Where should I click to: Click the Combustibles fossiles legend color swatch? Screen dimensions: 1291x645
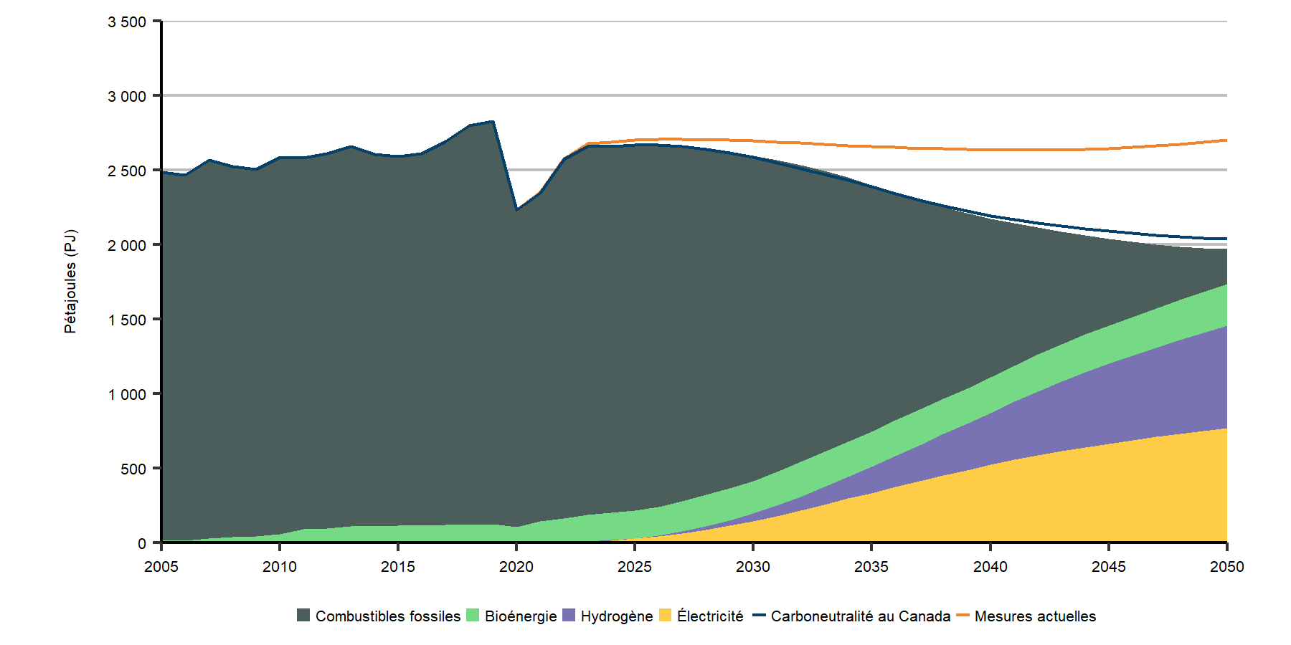[303, 616]
